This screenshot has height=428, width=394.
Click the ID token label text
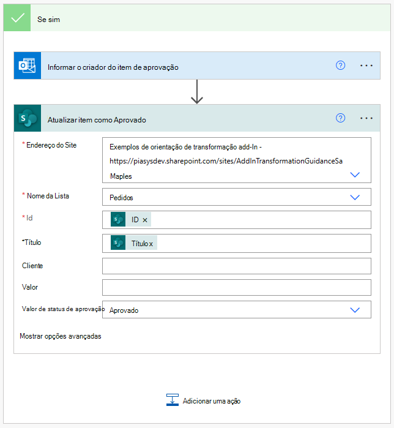[x=135, y=220]
